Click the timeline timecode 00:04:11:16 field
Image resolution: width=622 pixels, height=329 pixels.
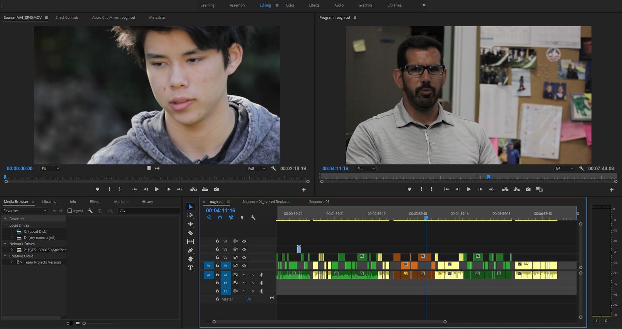pyautogui.click(x=221, y=211)
